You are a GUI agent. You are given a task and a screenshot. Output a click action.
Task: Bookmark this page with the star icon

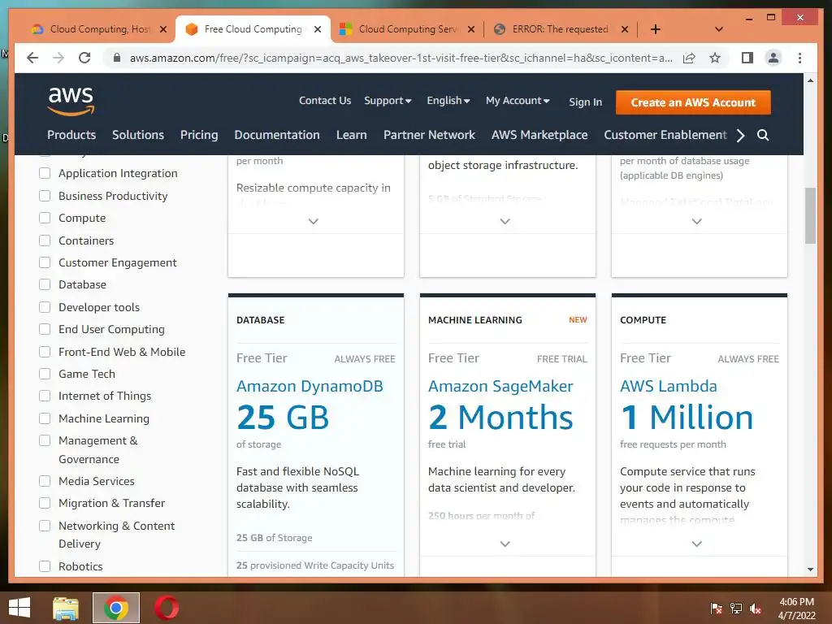click(x=715, y=58)
